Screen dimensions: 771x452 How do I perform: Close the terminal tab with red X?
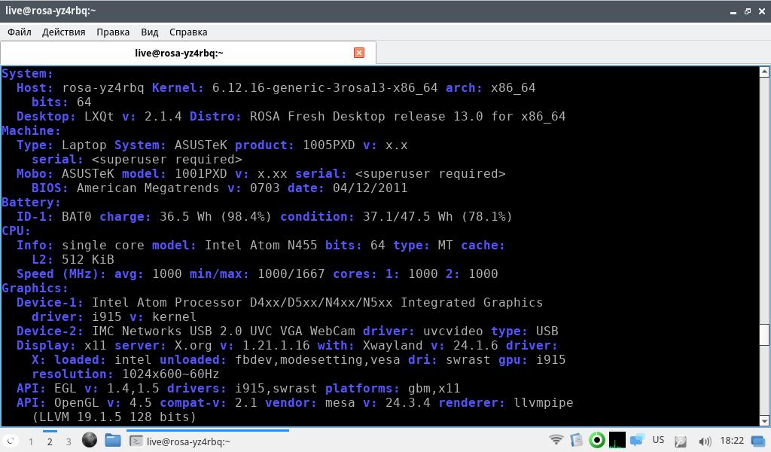point(359,53)
